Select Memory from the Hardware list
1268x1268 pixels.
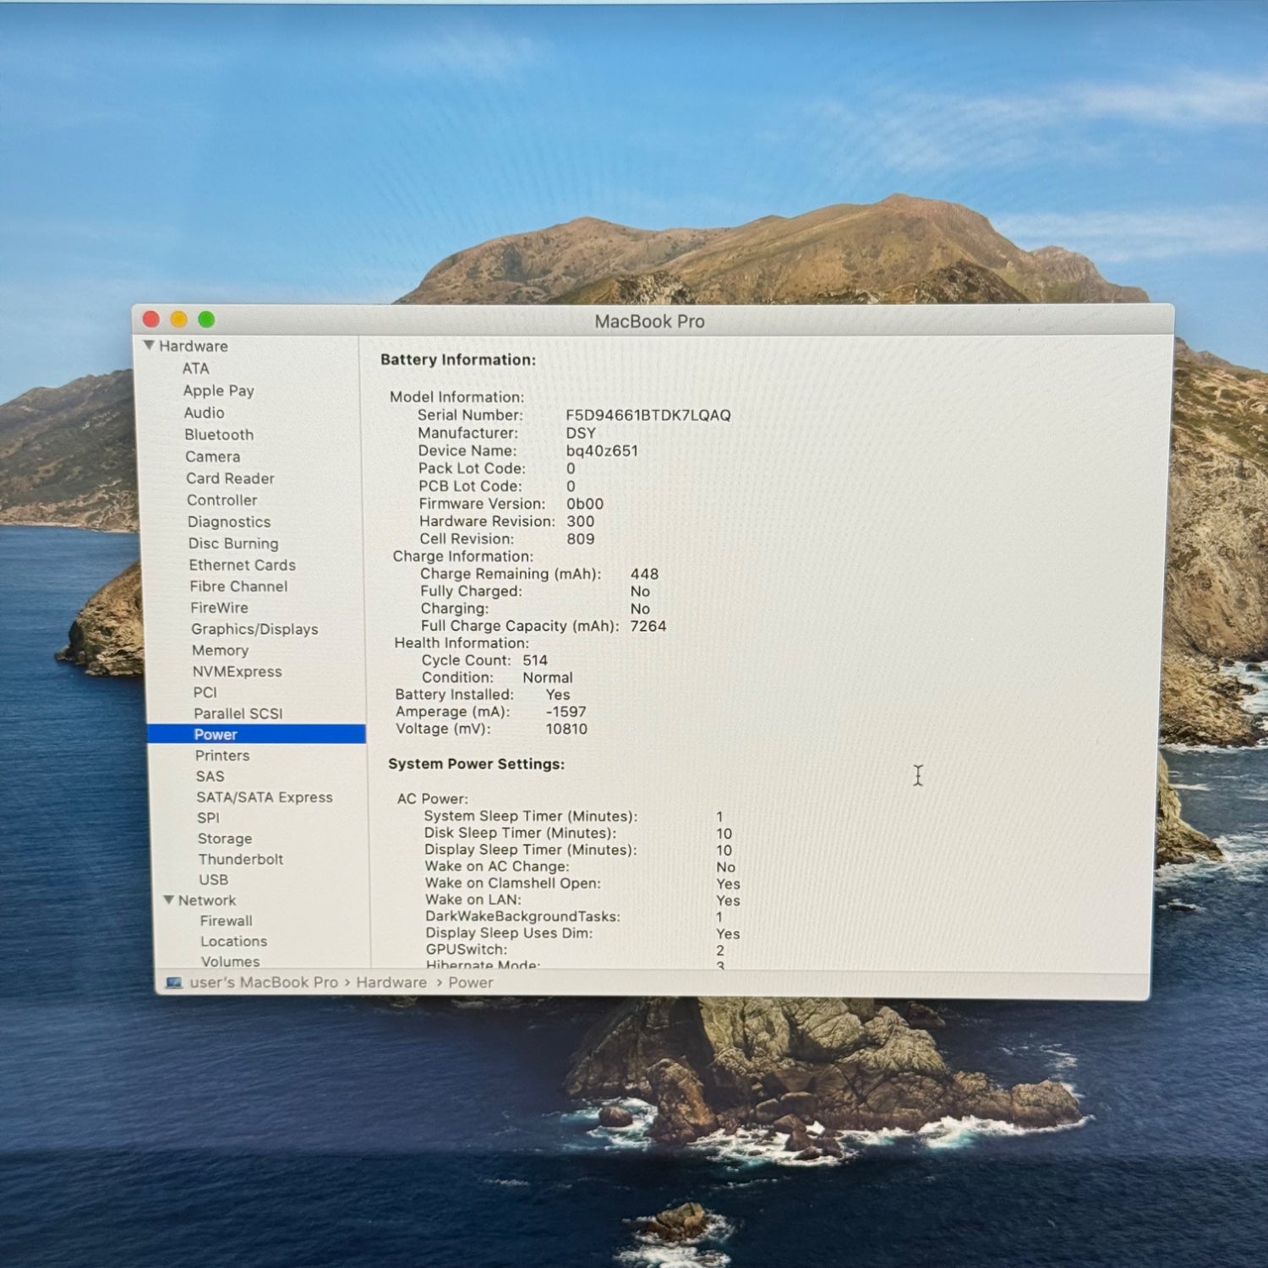(x=220, y=650)
